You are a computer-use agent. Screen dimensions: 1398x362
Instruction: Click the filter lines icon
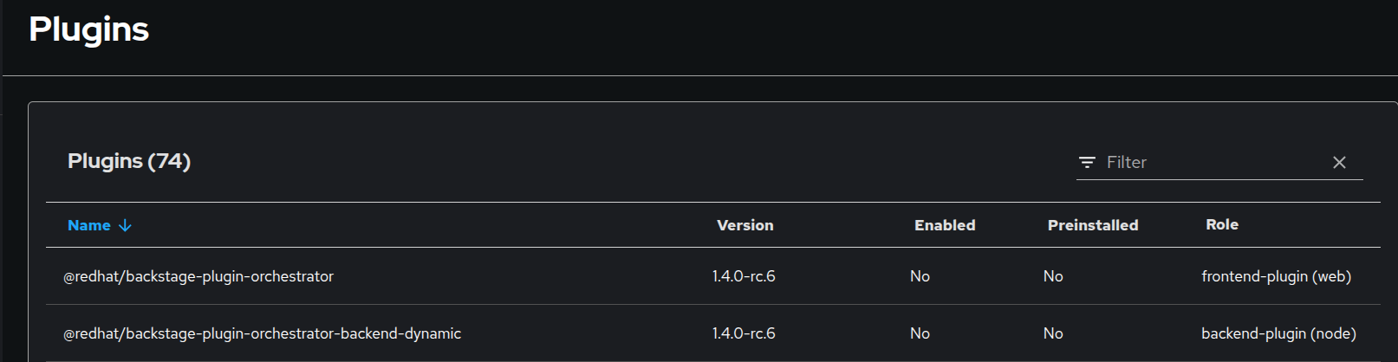(1087, 163)
